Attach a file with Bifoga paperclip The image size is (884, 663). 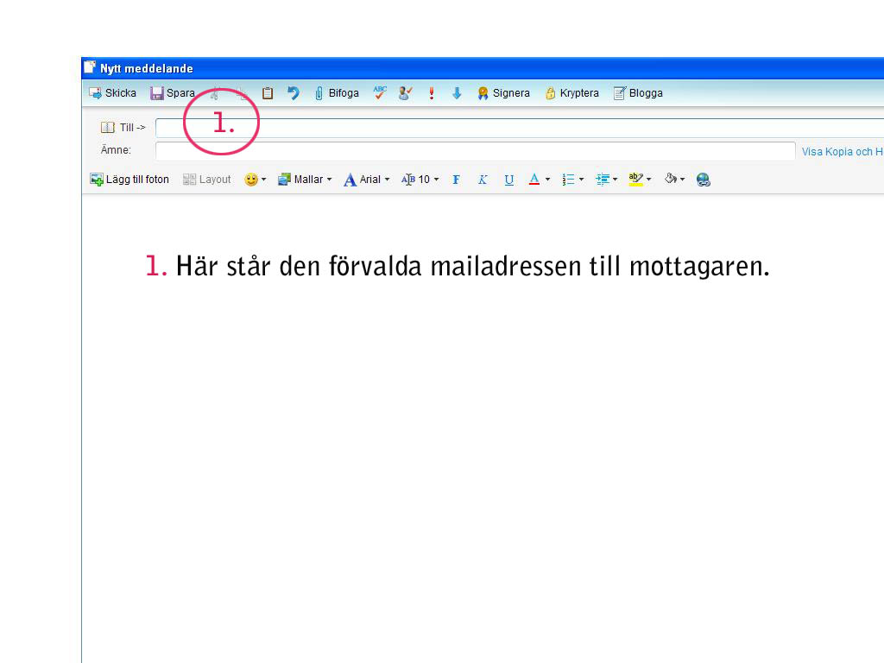[x=336, y=93]
